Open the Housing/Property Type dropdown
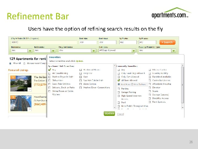 click(174, 51)
